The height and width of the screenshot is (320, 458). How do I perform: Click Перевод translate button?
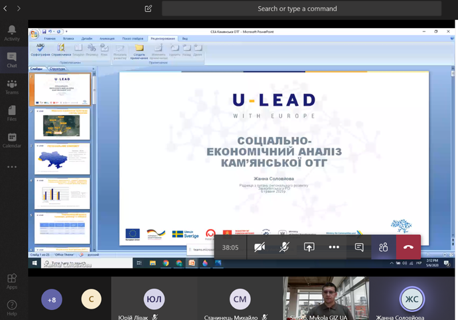coord(92,50)
